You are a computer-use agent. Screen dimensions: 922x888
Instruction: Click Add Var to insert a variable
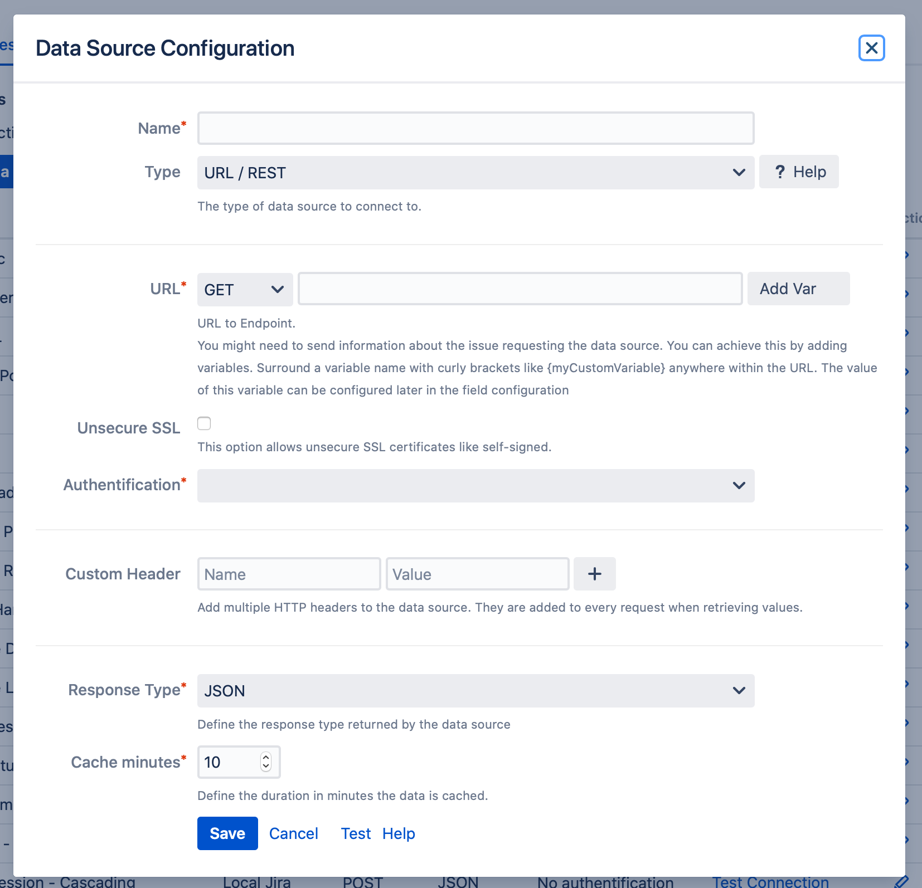(x=798, y=289)
